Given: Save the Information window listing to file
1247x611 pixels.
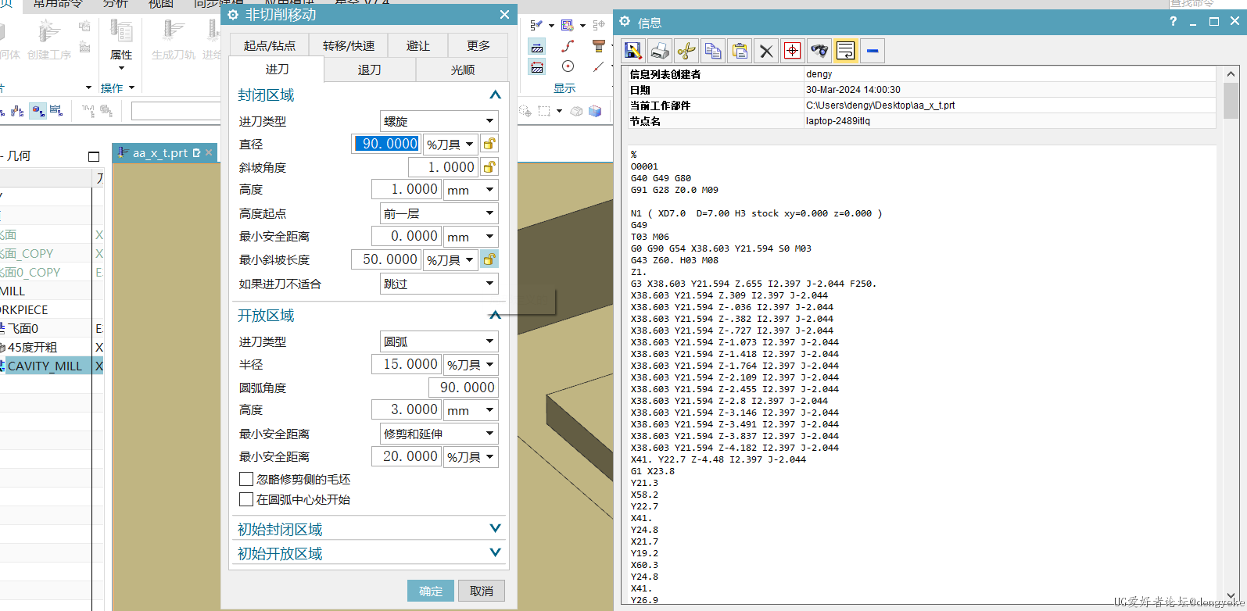Looking at the screenshot, I should pos(633,51).
